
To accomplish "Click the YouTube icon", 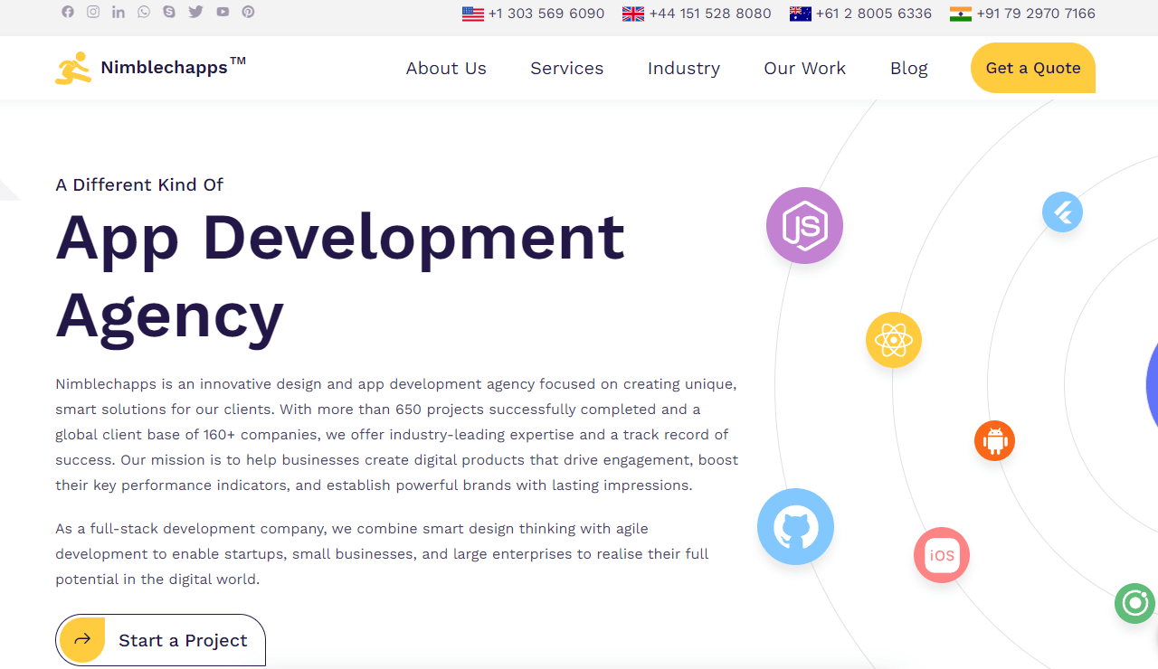I will pos(223,12).
